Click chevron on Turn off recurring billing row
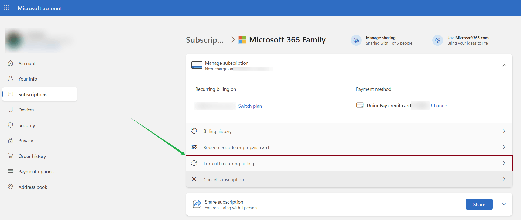Viewport: 521px width, 220px height. (x=504, y=163)
